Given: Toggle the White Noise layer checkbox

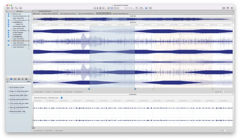Looking at the screenshot, I should click(8, 41).
